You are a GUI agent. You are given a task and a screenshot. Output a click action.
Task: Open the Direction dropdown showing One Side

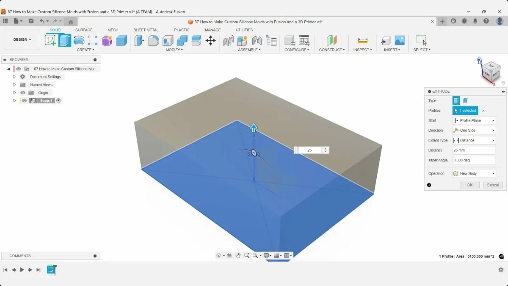coord(474,131)
